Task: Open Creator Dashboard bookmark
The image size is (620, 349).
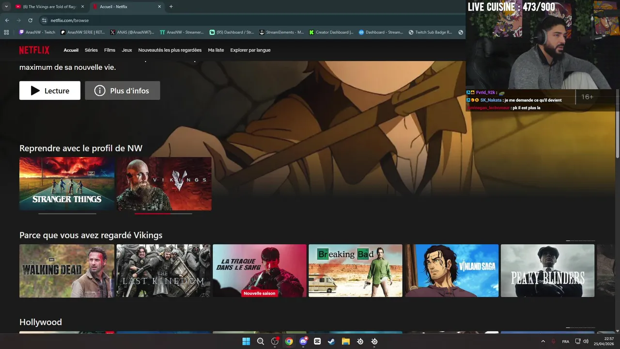Action: click(331, 32)
